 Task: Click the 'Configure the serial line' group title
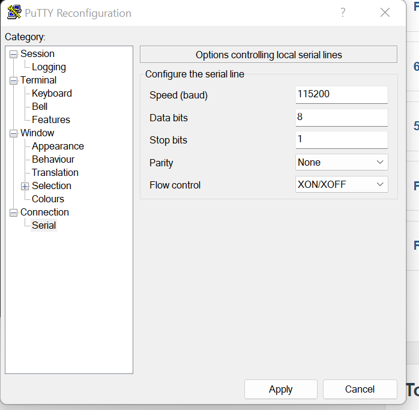[194, 74]
